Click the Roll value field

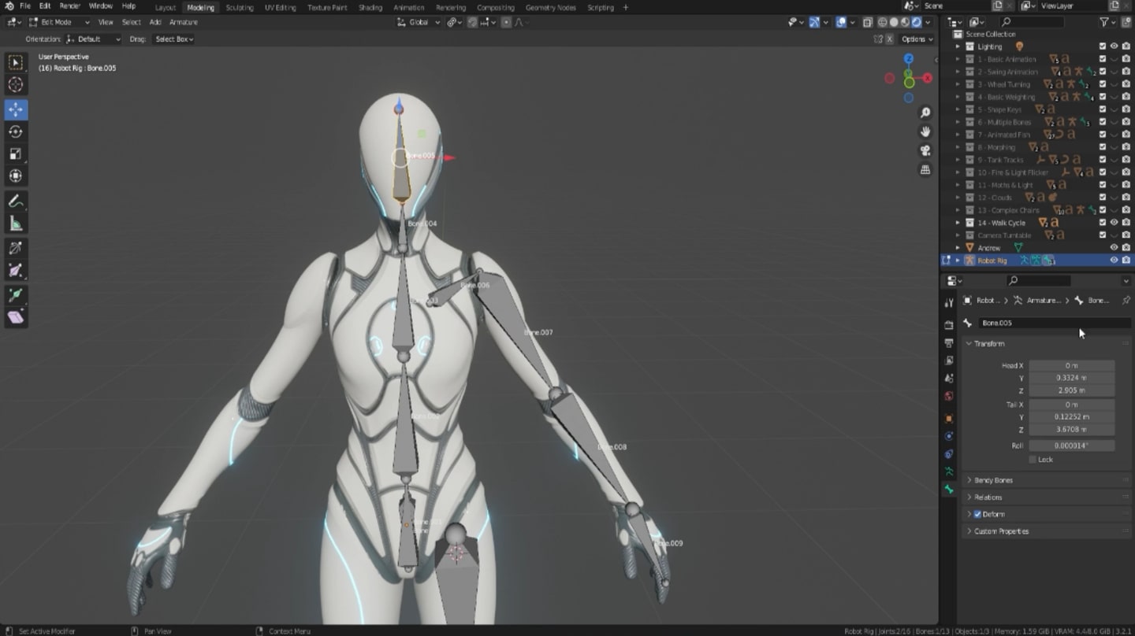point(1071,446)
